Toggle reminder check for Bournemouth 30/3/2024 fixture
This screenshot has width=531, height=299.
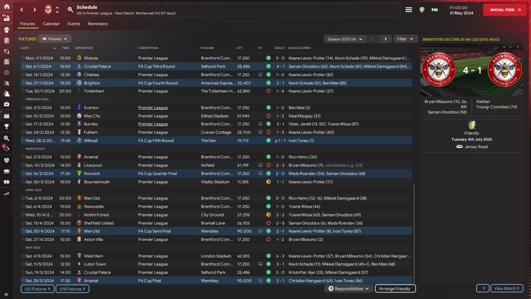[23, 182]
